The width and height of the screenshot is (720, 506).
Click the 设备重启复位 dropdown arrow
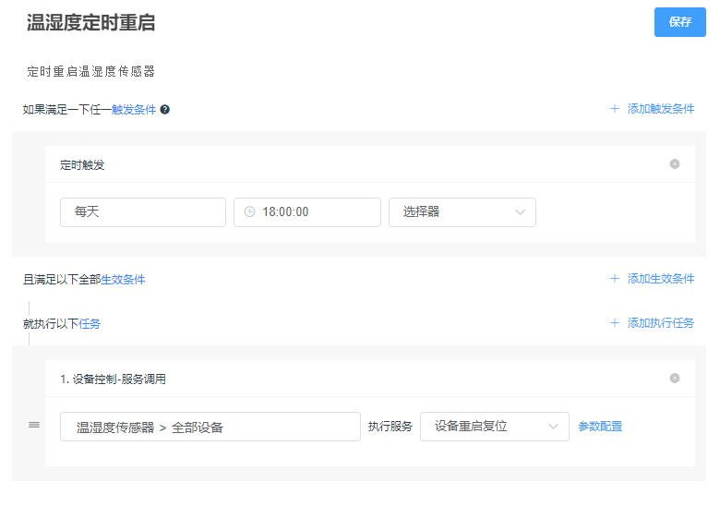(553, 427)
